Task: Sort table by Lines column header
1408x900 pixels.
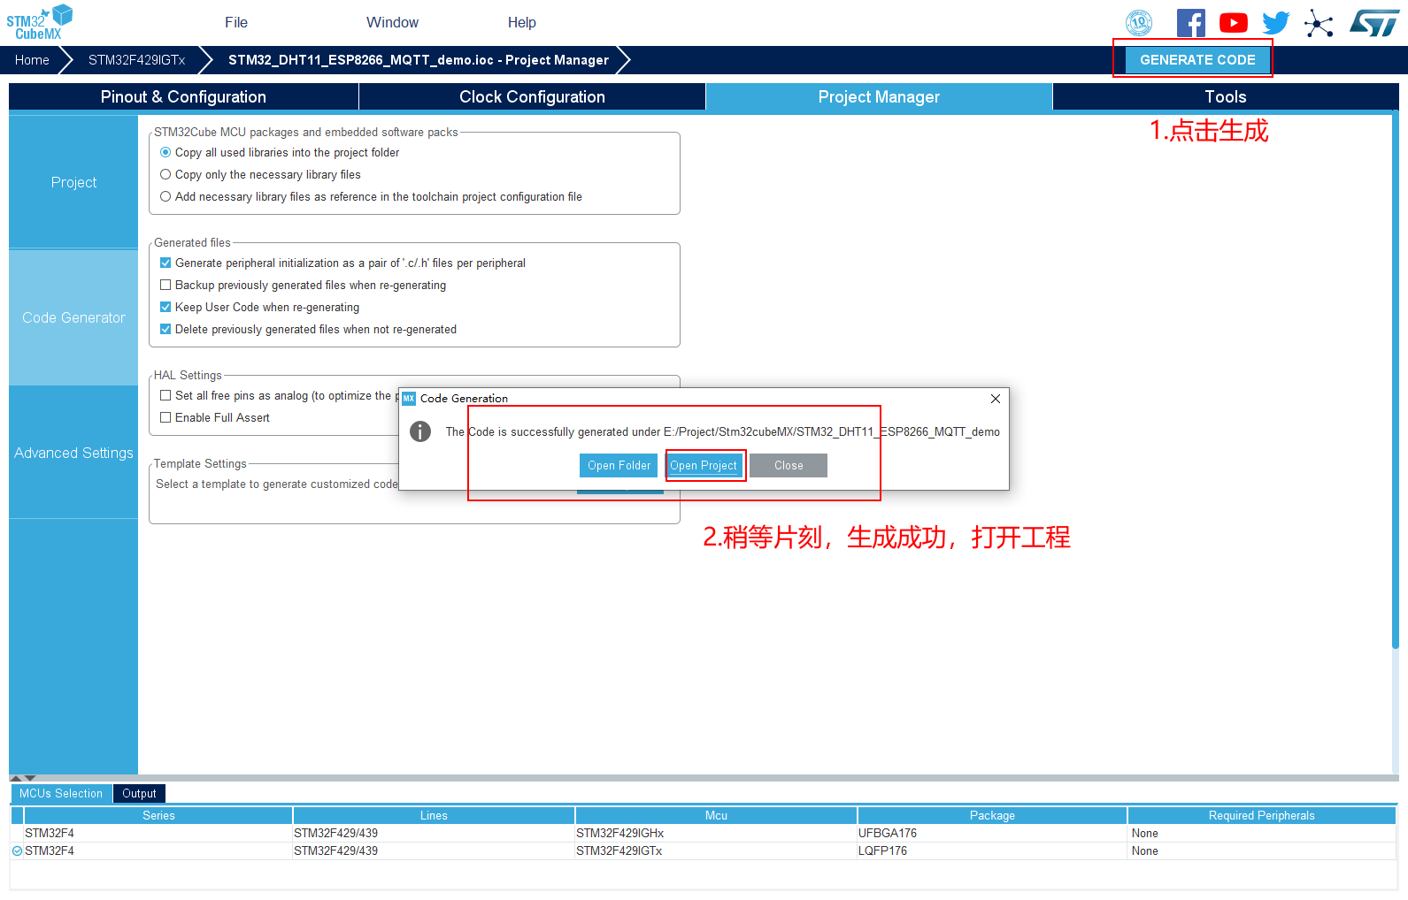Action: pyautogui.click(x=434, y=816)
